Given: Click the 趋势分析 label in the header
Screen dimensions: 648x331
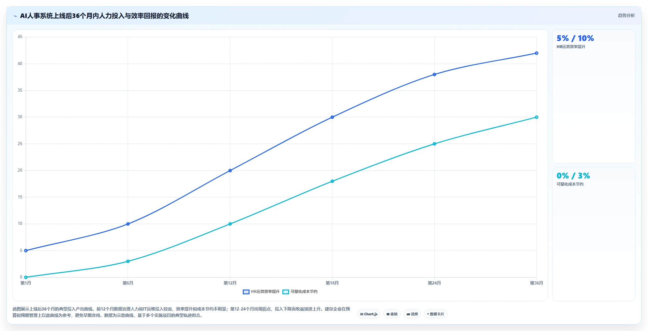Looking at the screenshot, I should pyautogui.click(x=626, y=15).
